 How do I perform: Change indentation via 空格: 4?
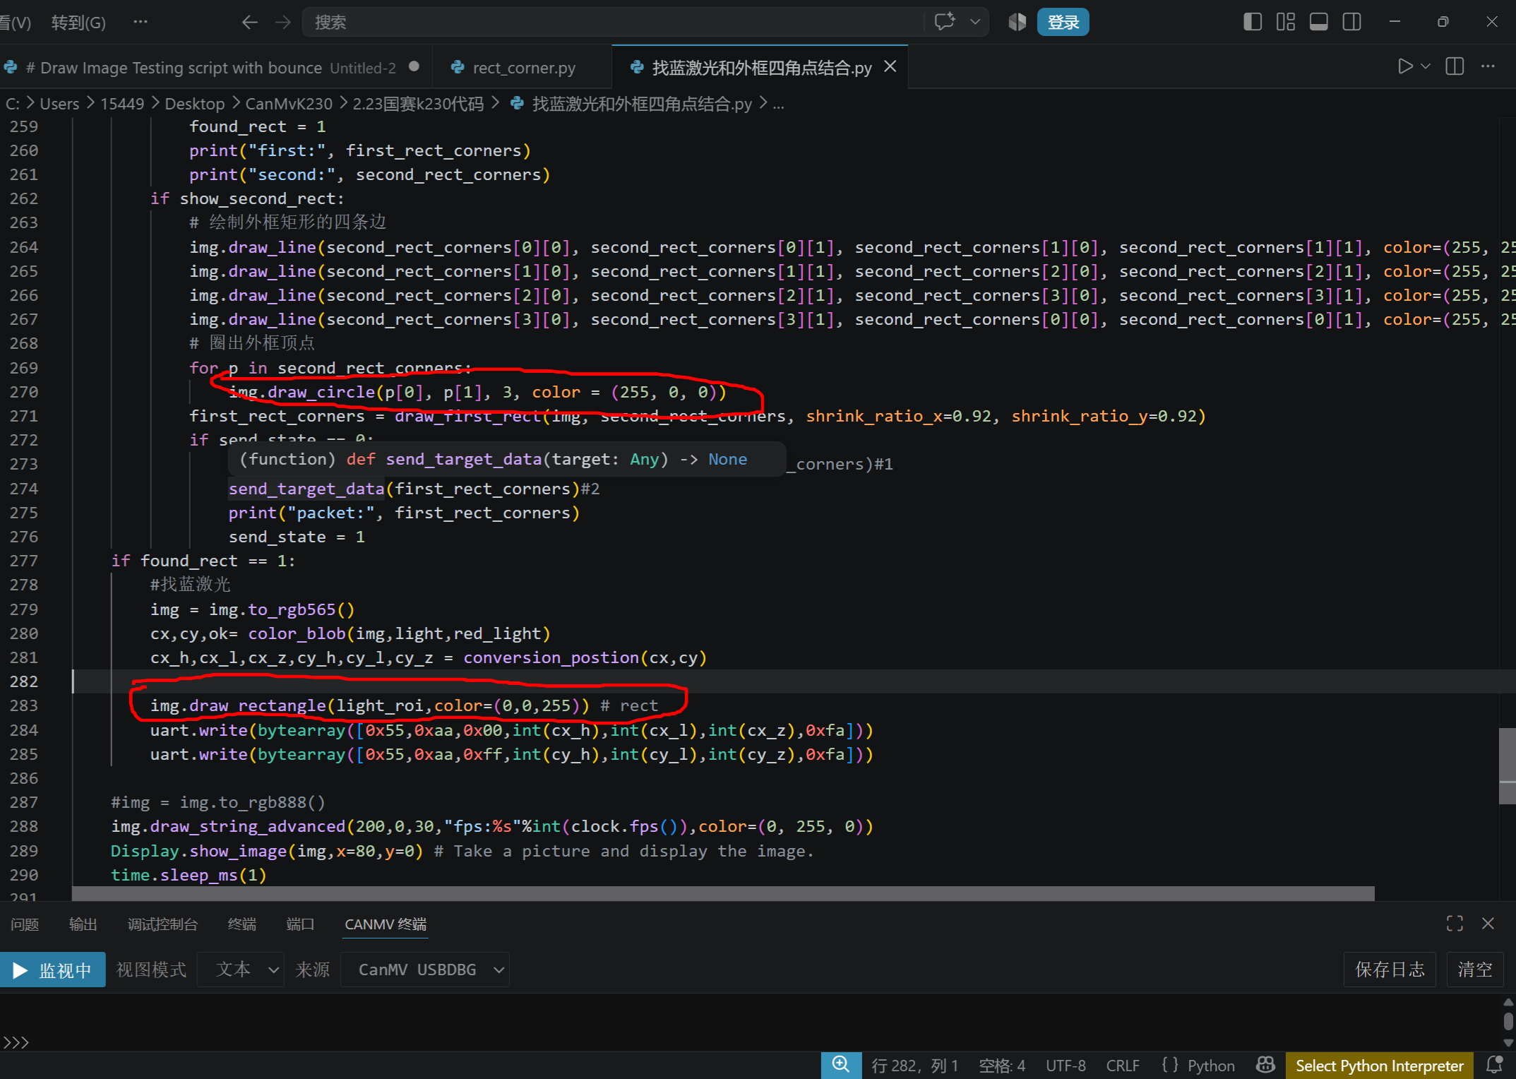pos(1002,1066)
